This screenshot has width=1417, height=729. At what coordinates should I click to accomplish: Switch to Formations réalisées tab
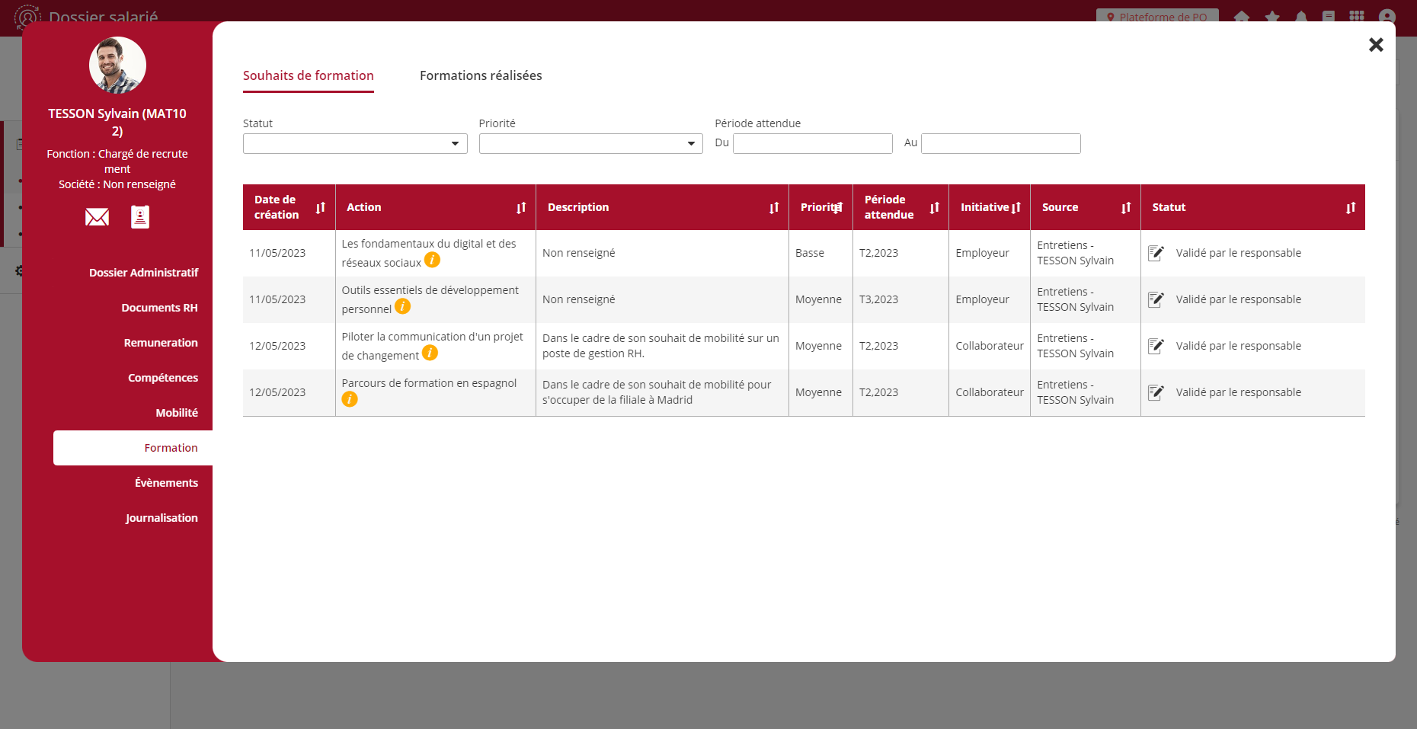click(481, 76)
